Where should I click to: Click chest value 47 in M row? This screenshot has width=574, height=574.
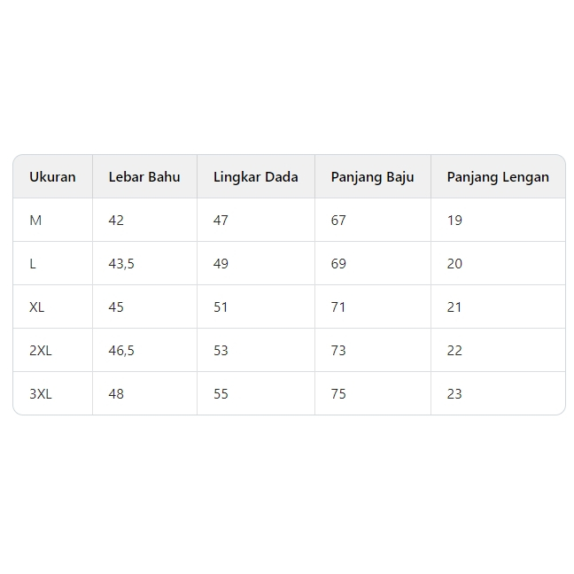tap(221, 220)
